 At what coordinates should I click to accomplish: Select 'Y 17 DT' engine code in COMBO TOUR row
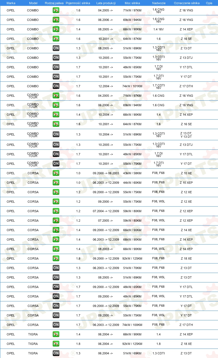click(186, 164)
